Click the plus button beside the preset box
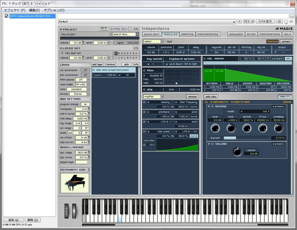 click(x=240, y=21)
